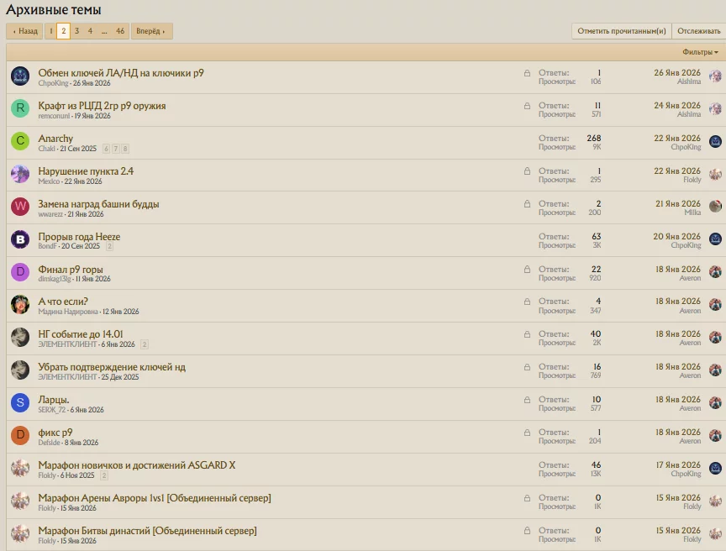Click the lock icon on Нарушение пункта 2.4 row
Image resolution: width=726 pixels, height=551 pixels.
pyautogui.click(x=527, y=171)
